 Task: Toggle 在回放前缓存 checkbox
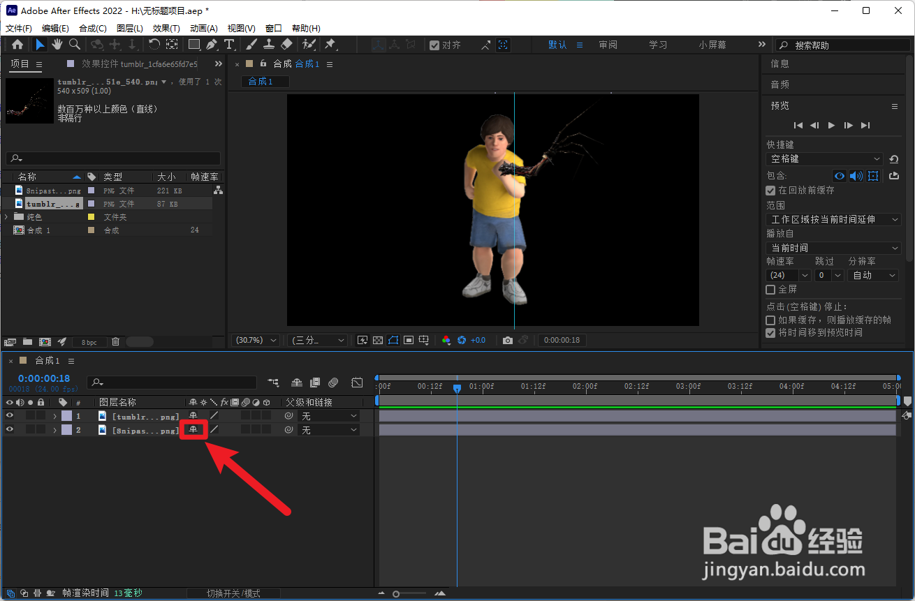click(770, 191)
